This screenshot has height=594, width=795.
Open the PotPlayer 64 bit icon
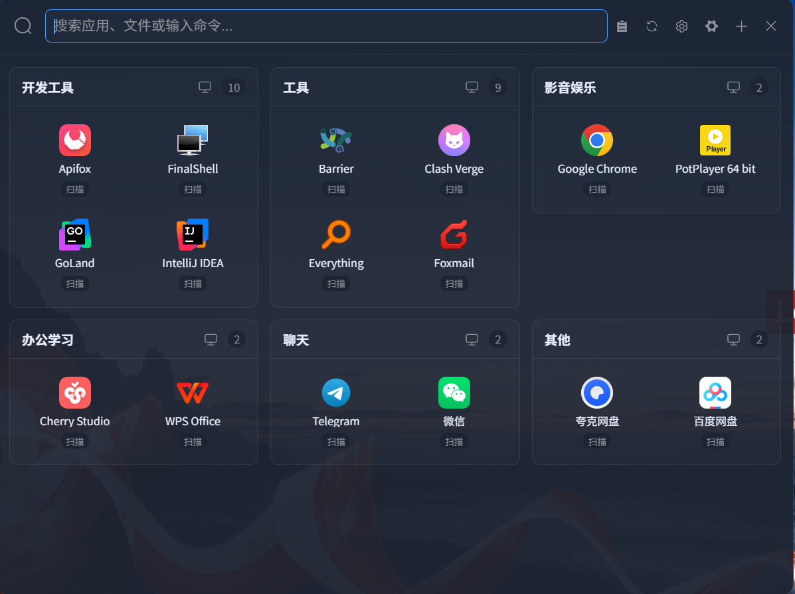715,140
